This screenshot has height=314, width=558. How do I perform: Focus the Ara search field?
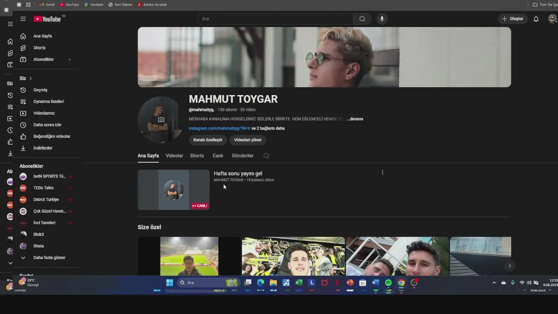click(275, 19)
